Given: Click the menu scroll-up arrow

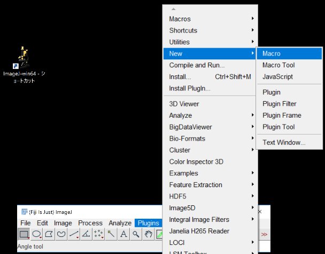Looking at the screenshot, I should pos(174,9).
